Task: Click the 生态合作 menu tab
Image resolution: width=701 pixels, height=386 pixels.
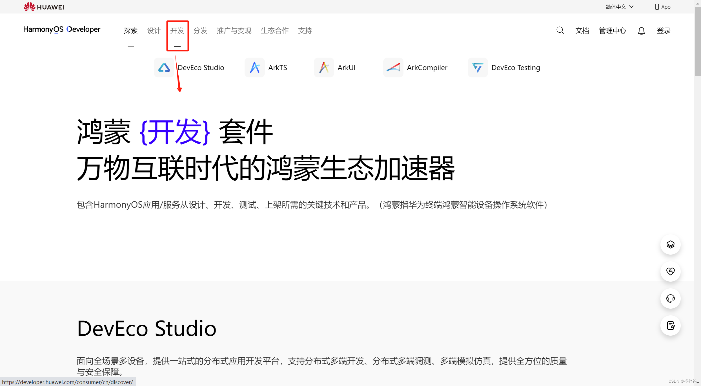Action: coord(275,30)
